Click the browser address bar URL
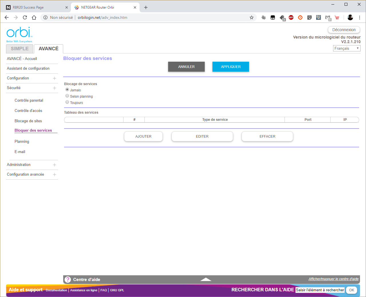Image resolution: width=366 pixels, height=297 pixels. pos(102,17)
